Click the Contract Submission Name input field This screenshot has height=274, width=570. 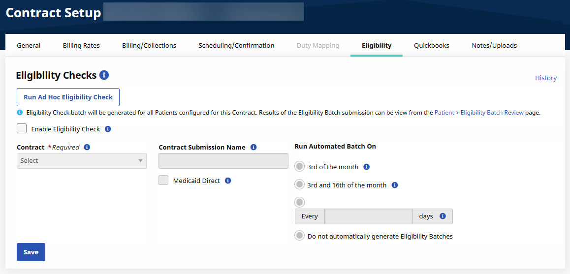(x=223, y=161)
